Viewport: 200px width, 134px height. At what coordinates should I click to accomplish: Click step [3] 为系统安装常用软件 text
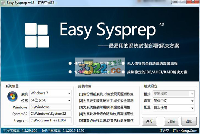(x=104, y=107)
